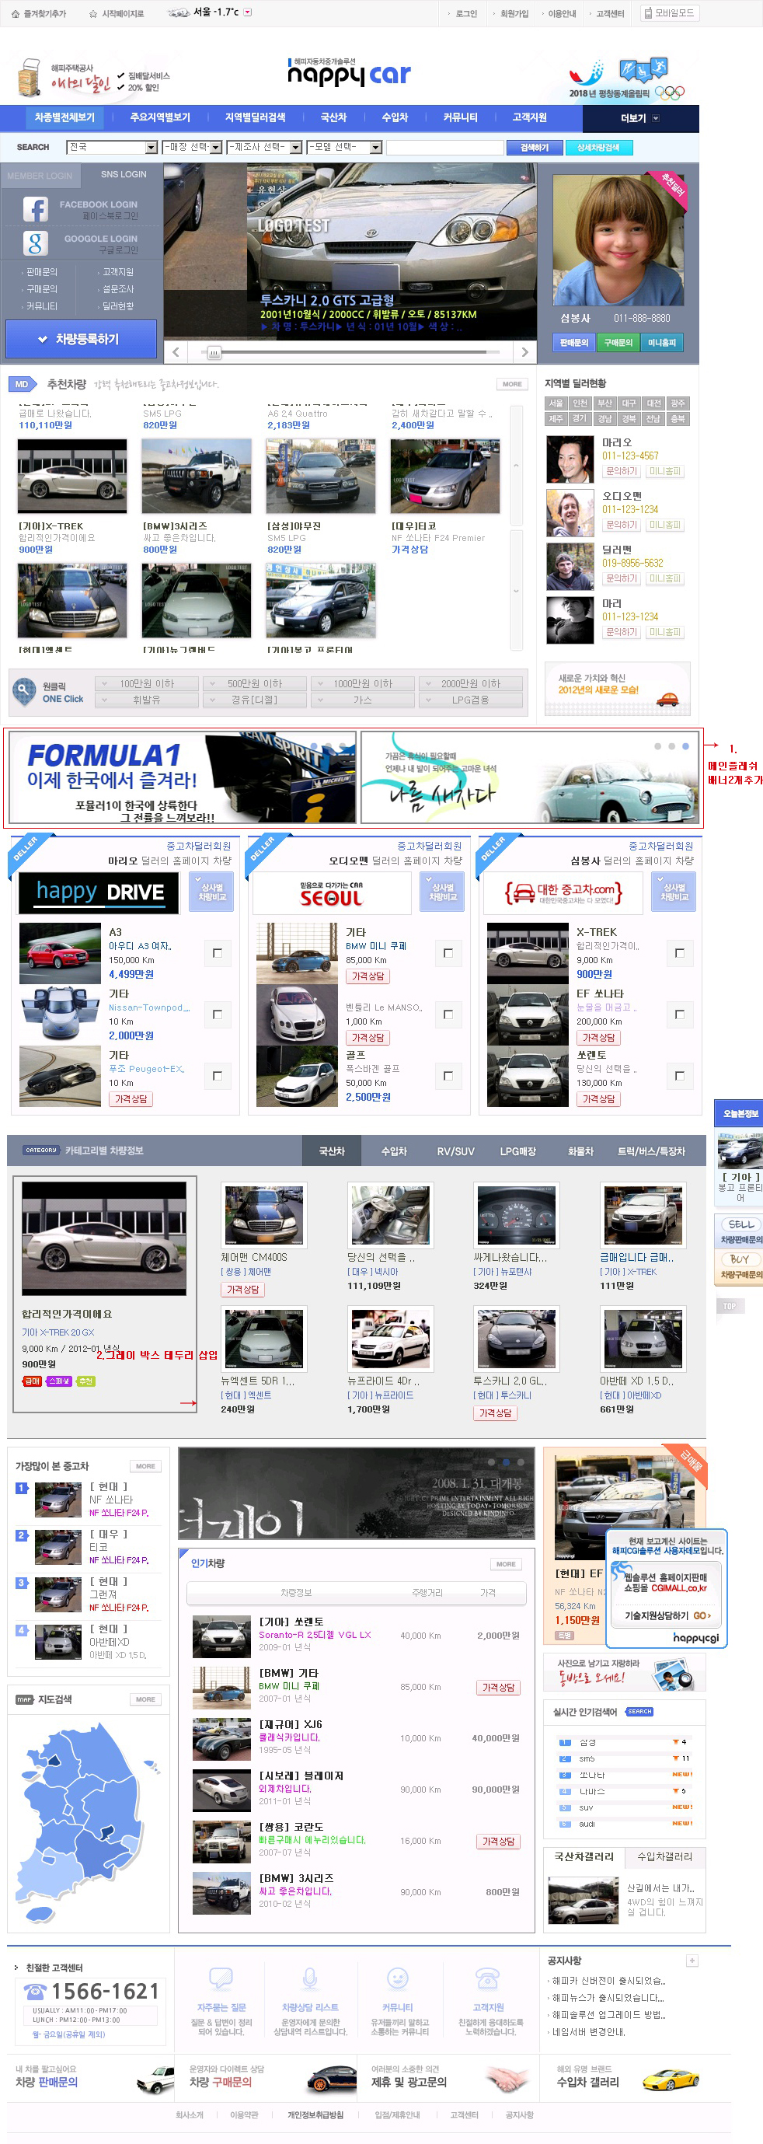Show previous slide in the main car carousel

click(x=176, y=352)
